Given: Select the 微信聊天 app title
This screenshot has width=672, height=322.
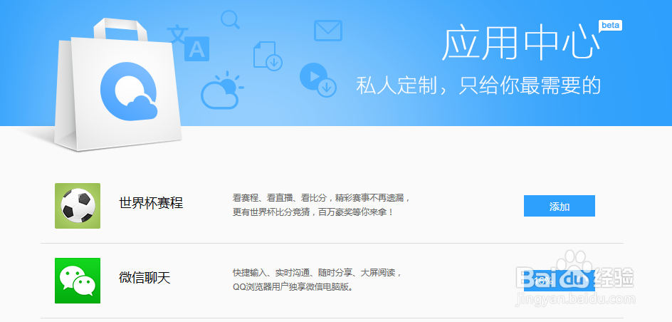Looking at the screenshot, I should [145, 278].
